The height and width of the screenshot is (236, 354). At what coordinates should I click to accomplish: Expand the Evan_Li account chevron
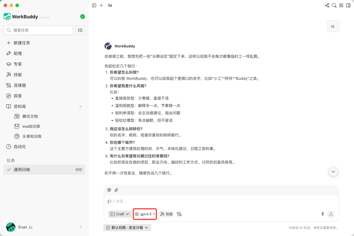[x=81, y=227]
